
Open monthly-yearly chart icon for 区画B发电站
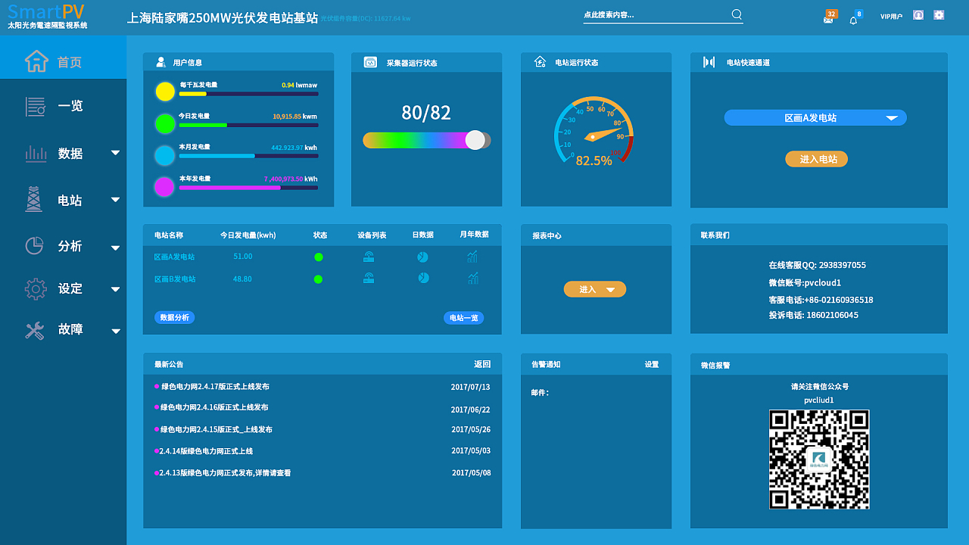click(473, 279)
